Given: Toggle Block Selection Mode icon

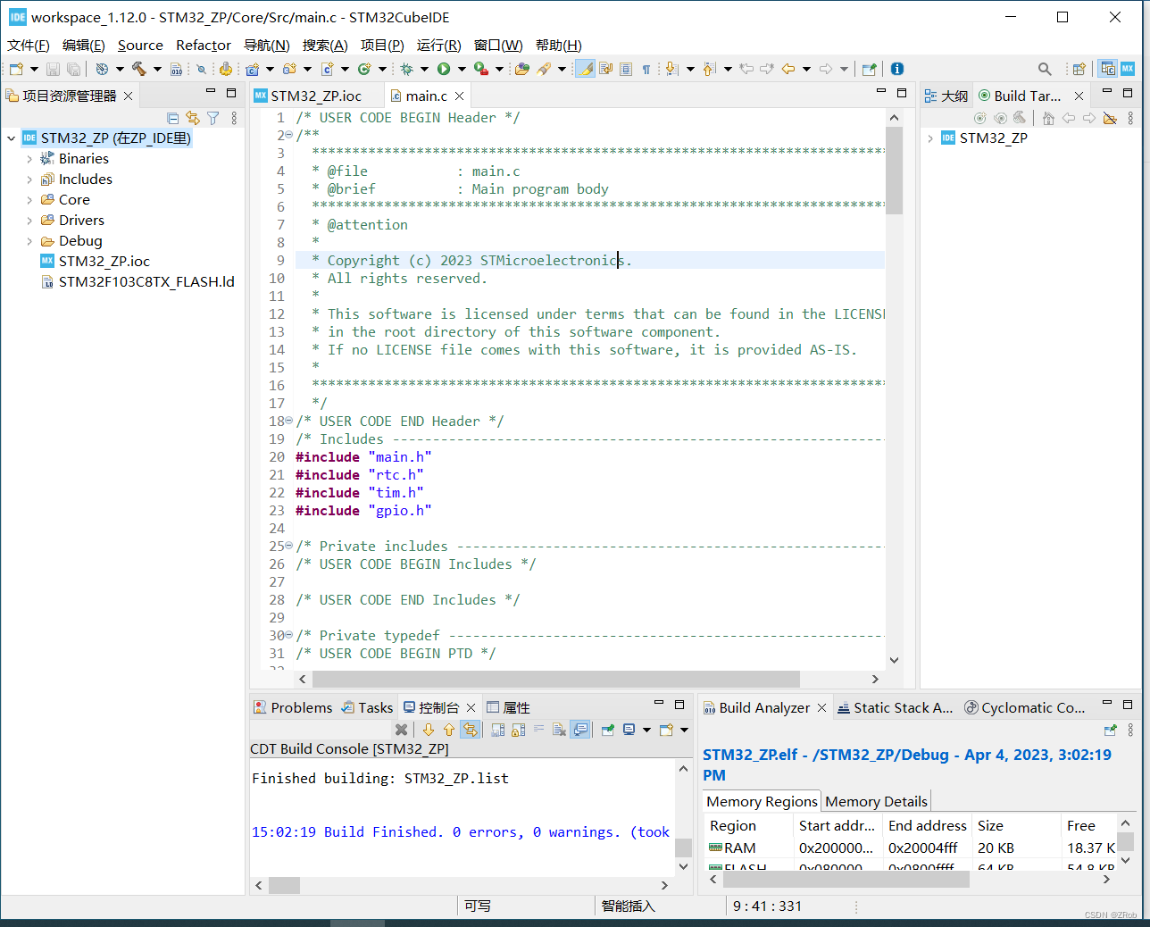Looking at the screenshot, I should pyautogui.click(x=626, y=69).
